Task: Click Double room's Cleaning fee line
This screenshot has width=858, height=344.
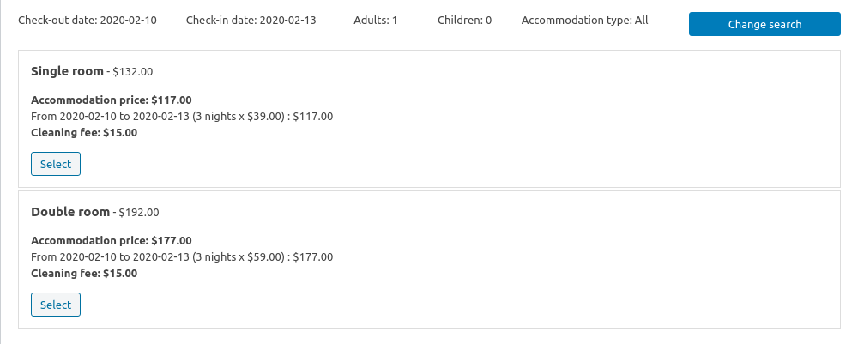Action: 84,274
